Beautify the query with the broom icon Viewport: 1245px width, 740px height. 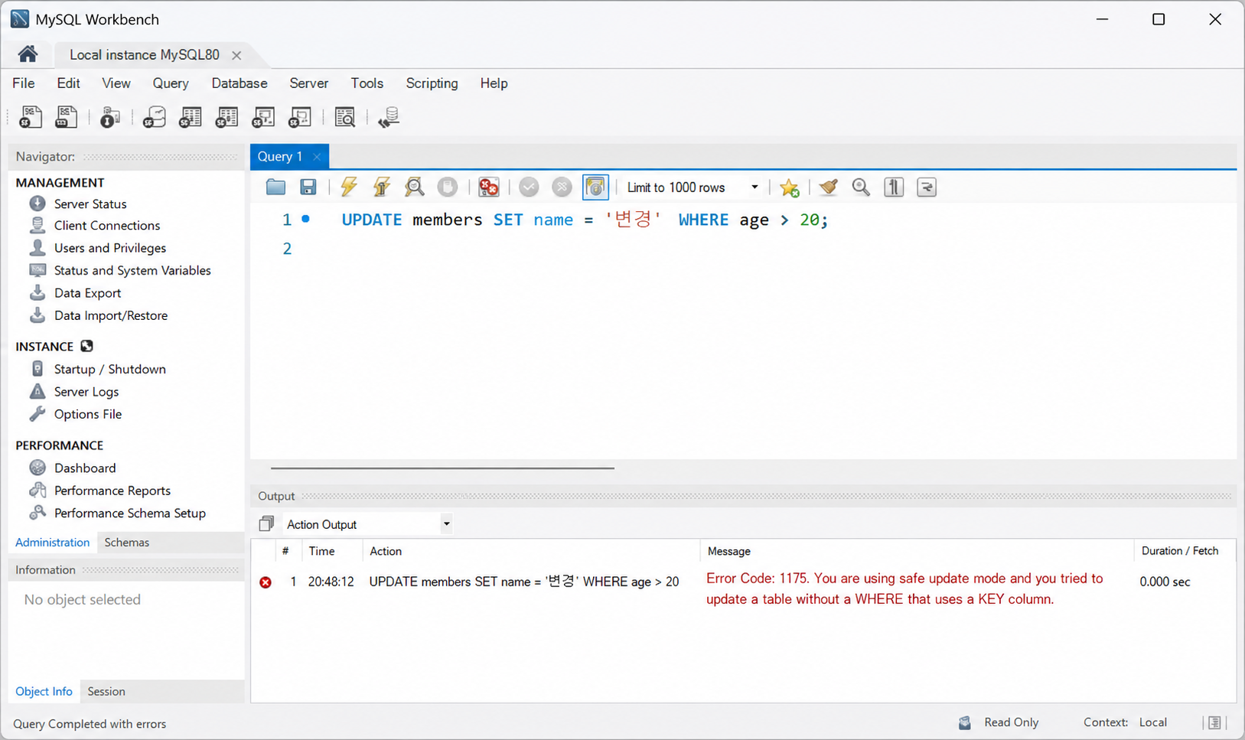[828, 187]
